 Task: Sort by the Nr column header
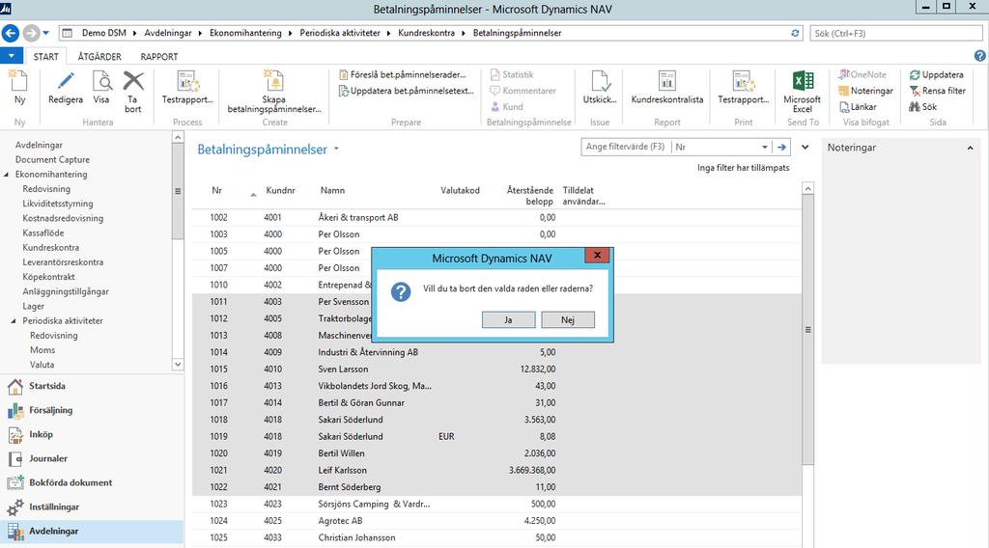pos(217,190)
